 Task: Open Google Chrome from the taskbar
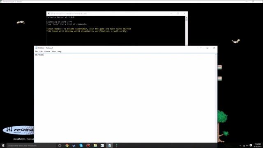(67, 146)
